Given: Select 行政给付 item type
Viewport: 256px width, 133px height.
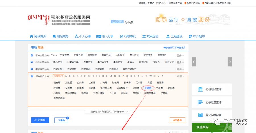Looking at the screenshot, I should pos(72,69).
